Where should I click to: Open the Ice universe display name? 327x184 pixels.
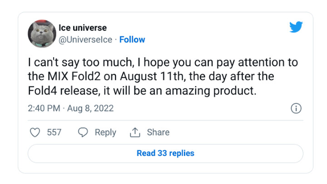pyautogui.click(x=83, y=28)
